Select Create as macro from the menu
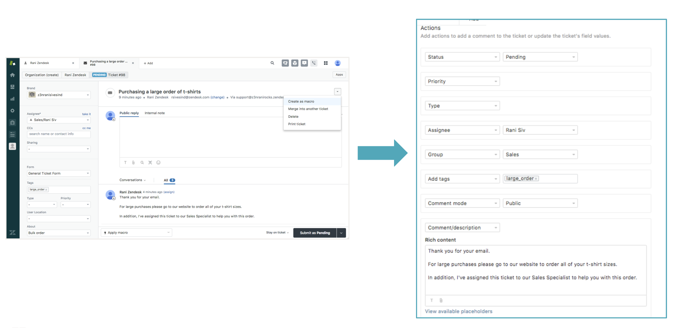This screenshot has width=677, height=328. click(301, 101)
